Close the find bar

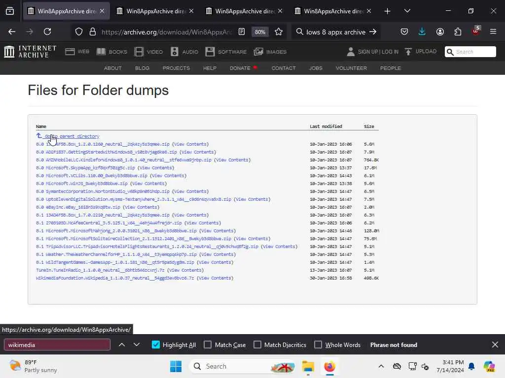(x=495, y=345)
